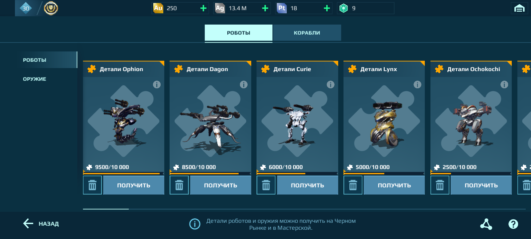Click ПОЛУЧИТЬ for Детали Ophion

[x=134, y=185]
